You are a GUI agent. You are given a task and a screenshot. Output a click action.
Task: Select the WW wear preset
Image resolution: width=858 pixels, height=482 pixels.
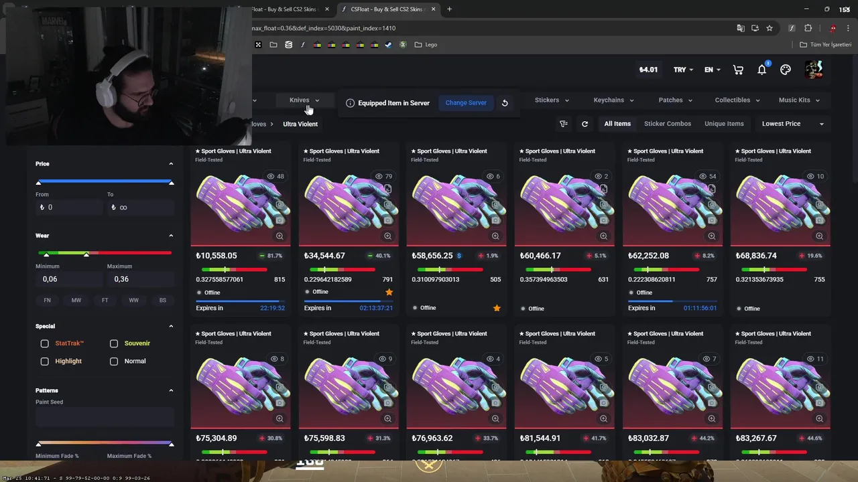pos(133,301)
